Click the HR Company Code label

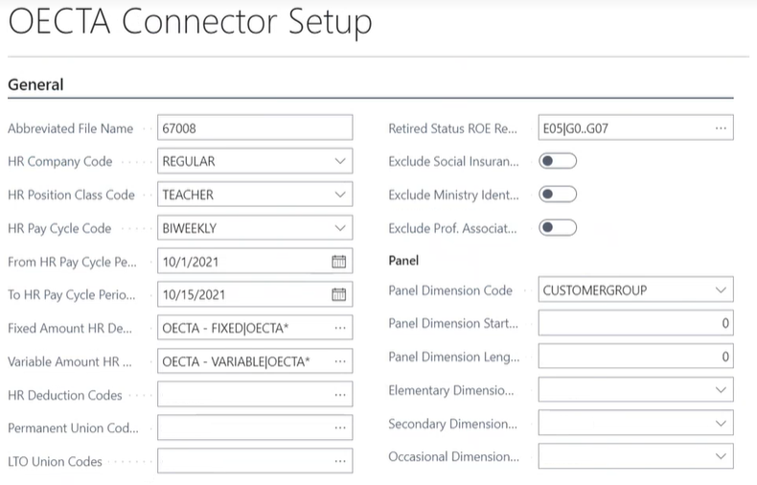[59, 161]
